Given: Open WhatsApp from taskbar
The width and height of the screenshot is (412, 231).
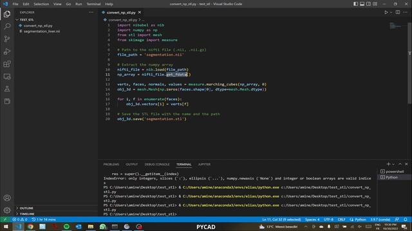Looking at the screenshot, I should tap(103, 227).
